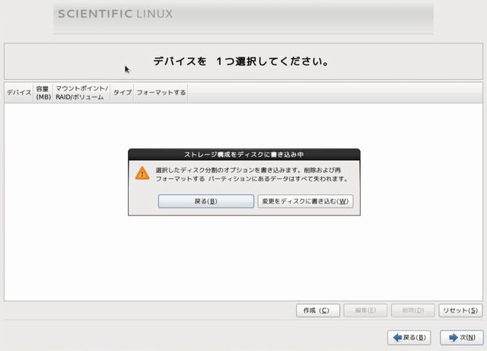
Task: Sort by the デバイス column header
Action: 18,92
